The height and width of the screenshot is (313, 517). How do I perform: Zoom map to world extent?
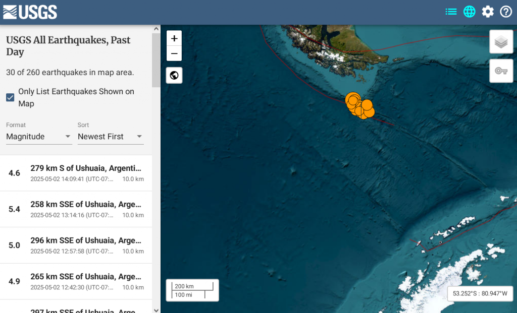click(x=174, y=76)
